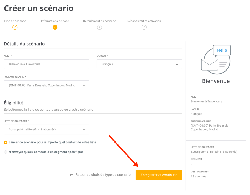Click Retour au choix de type de scénario
250x195 pixels.
103,175
